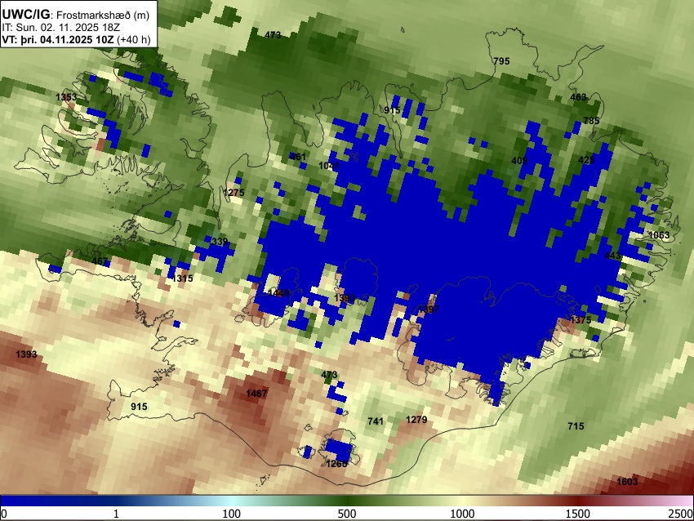Click the 'VT: þri. 04.11.2025 10Z' valid time
This screenshot has height=521, width=694.
[x=58, y=39]
